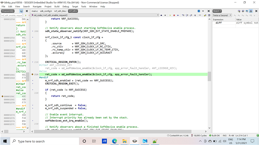Viewport: 259px width, 145px height.
Task: Click the yellow key icon in editor toolbar
Action: tap(205, 15)
